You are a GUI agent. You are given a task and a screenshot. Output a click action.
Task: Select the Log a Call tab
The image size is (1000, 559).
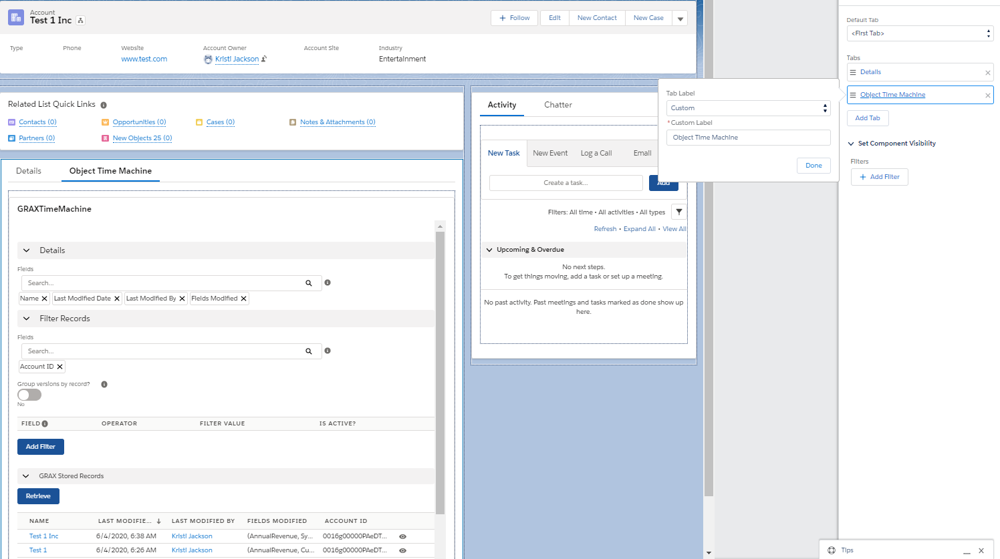click(596, 153)
